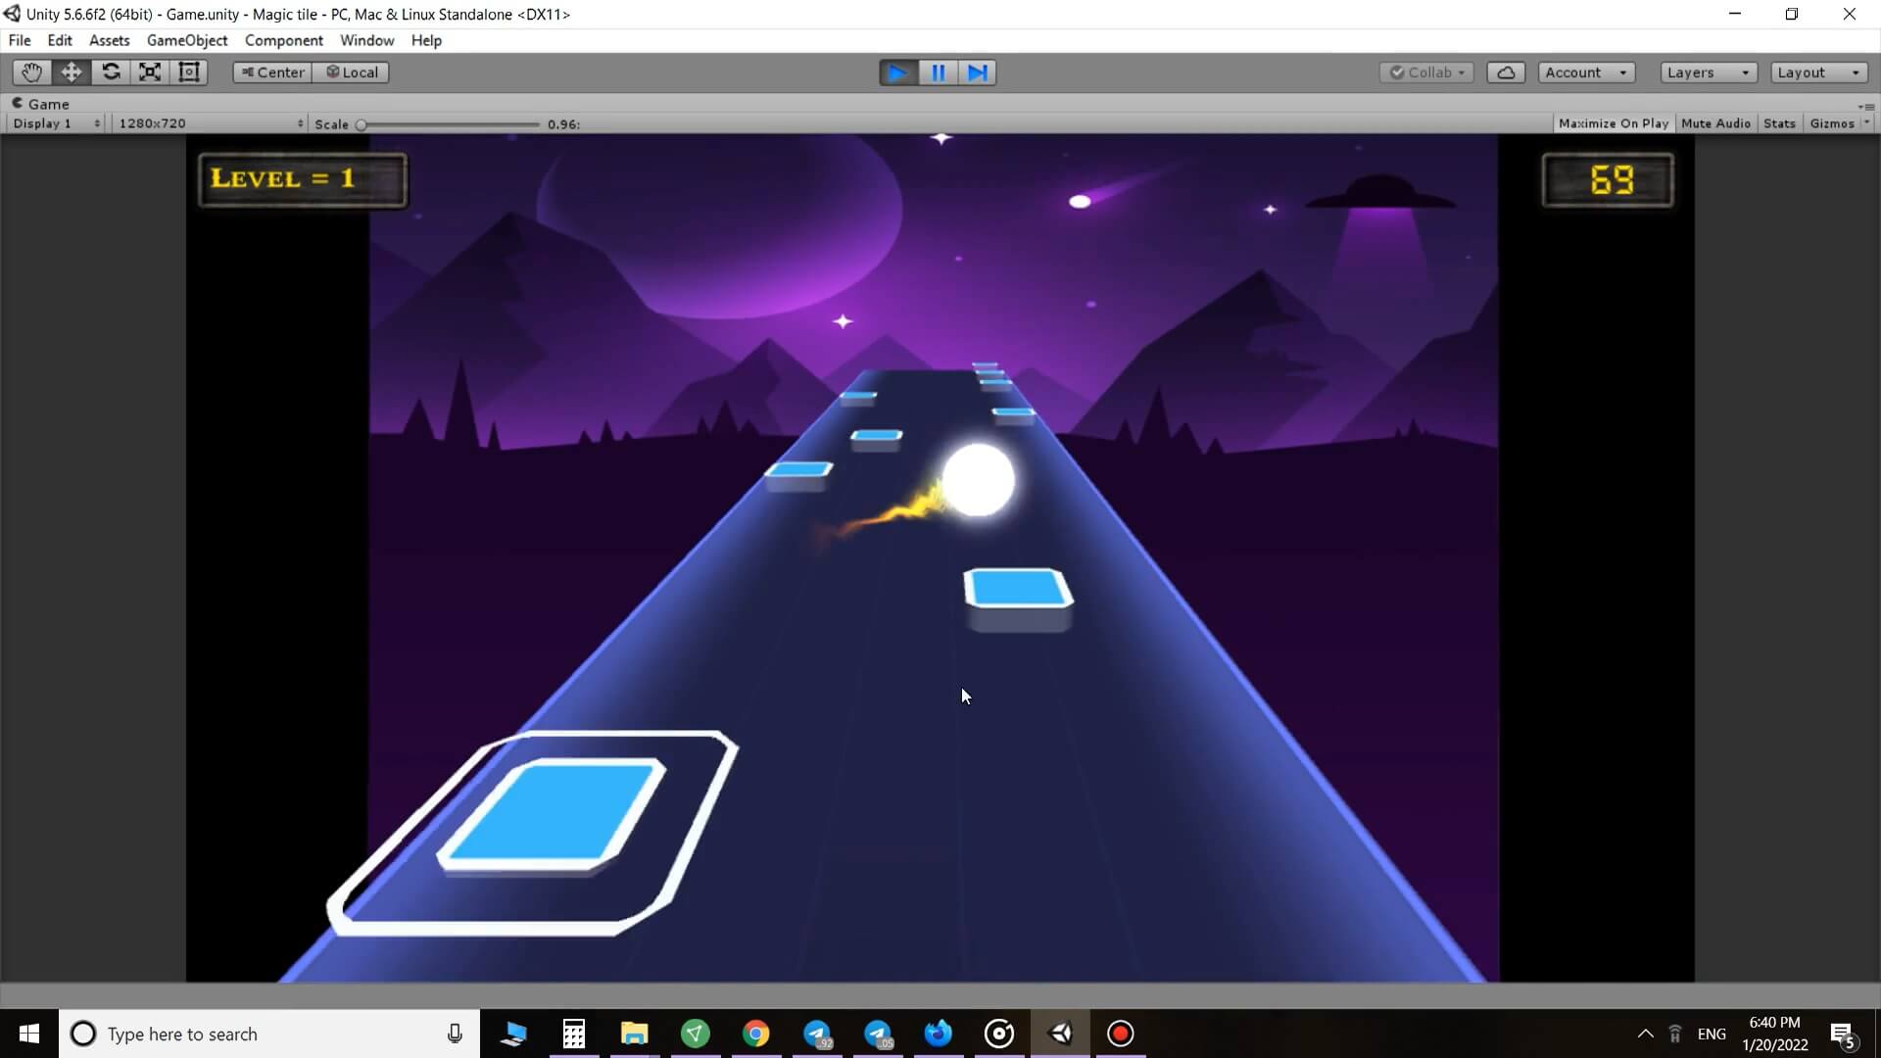Click the Play button to stop the game
The image size is (1881, 1058).
point(897,72)
